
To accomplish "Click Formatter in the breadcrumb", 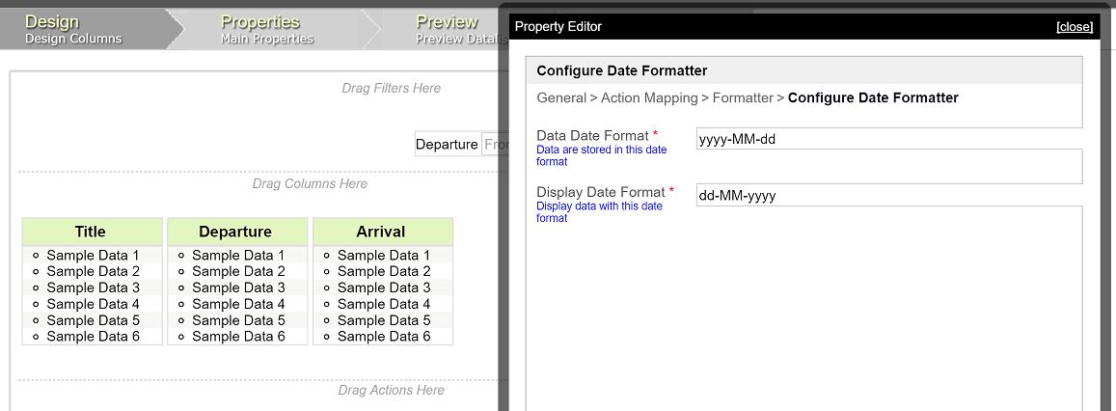I will [x=743, y=97].
